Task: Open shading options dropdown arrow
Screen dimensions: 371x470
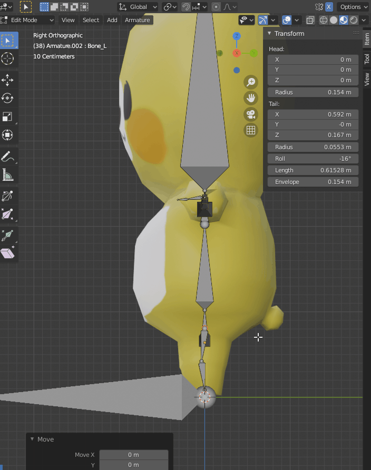Action: [x=364, y=20]
